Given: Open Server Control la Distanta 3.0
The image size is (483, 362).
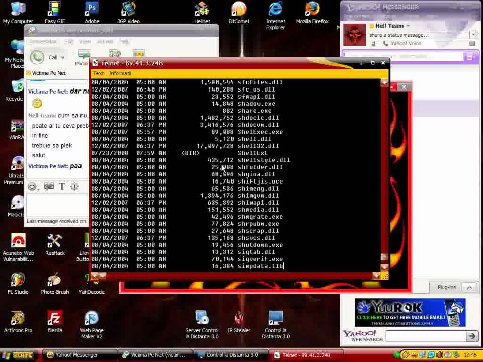Looking at the screenshot, I should [202, 325].
